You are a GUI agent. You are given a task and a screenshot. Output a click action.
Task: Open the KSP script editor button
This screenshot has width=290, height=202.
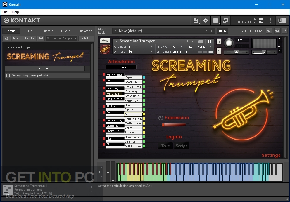coord(269,31)
